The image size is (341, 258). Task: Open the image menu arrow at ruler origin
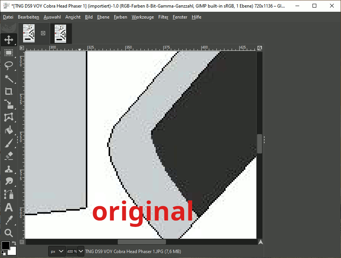(x=22, y=48)
